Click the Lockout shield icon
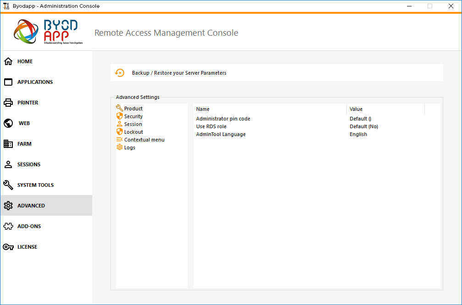 [x=119, y=131]
